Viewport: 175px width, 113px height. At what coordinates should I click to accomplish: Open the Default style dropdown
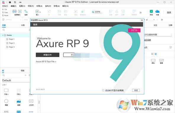coord(12,20)
